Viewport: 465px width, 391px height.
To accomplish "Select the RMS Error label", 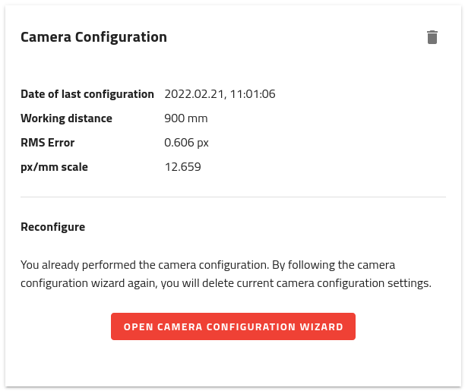I will (47, 143).
